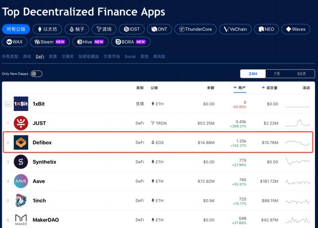View the 1inch activity sparkline chart

(298, 201)
